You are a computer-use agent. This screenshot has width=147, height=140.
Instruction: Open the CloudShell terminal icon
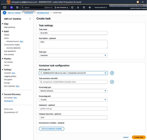click(x=72, y=8)
